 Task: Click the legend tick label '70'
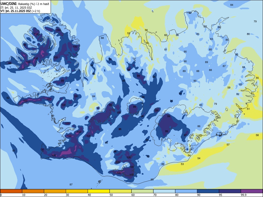pyautogui.click(x=155, y=195)
